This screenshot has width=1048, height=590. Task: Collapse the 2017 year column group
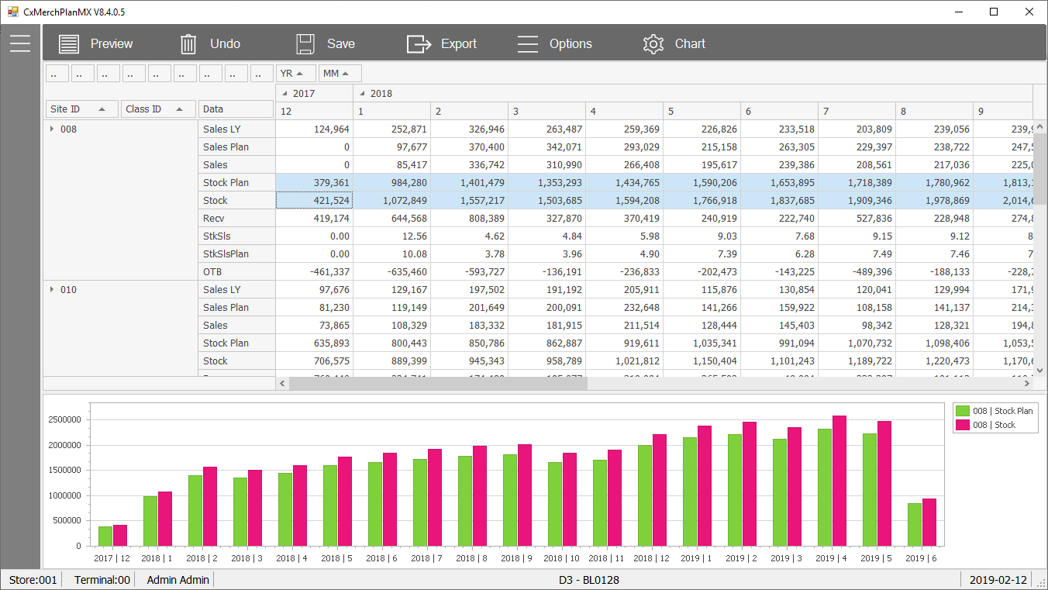283,94
